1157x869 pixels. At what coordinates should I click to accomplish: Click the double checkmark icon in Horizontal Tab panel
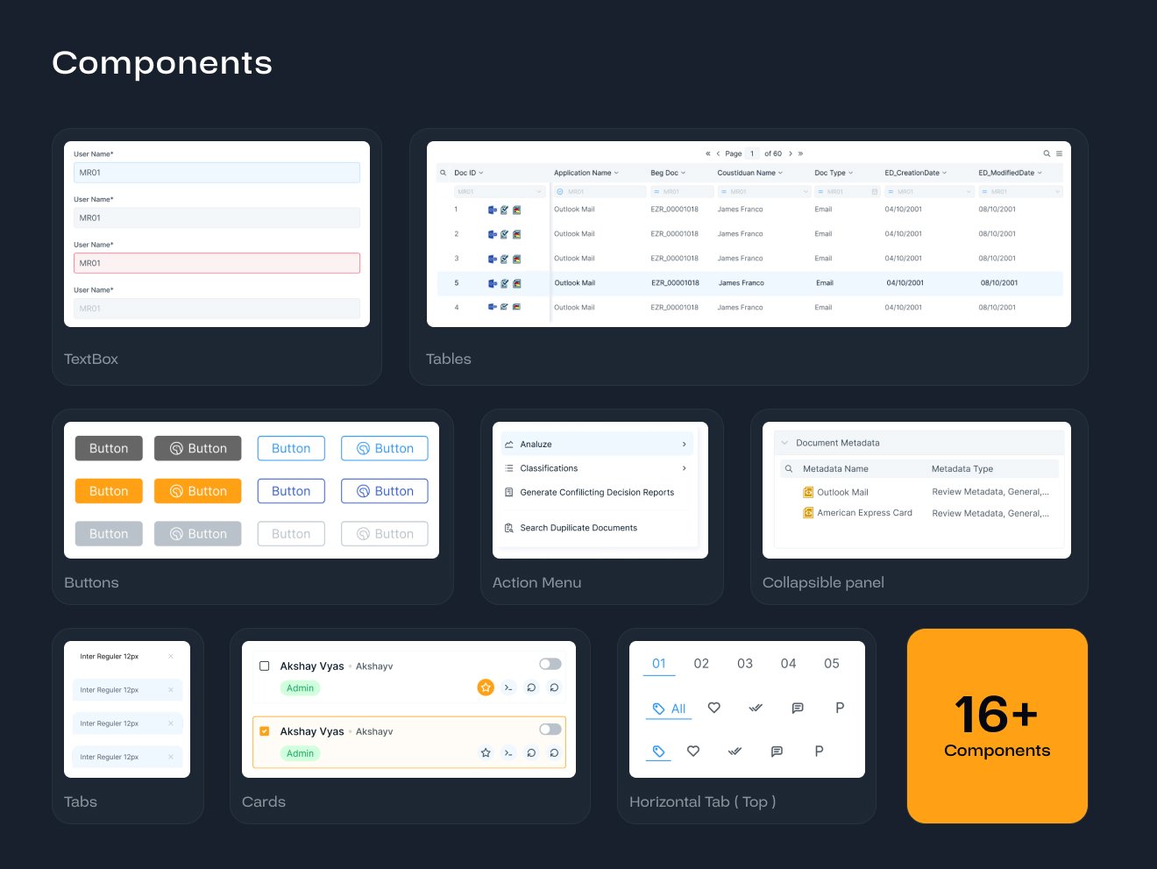tap(756, 708)
